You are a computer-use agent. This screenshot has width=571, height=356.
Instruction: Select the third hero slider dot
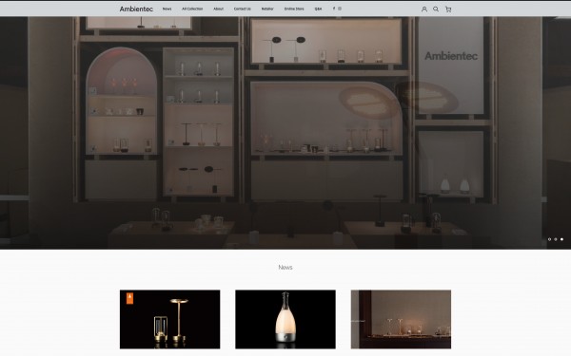tap(561, 239)
